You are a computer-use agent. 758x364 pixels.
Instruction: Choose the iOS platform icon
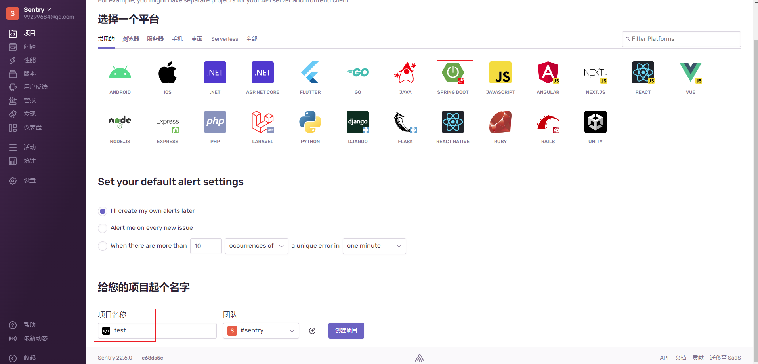point(168,72)
